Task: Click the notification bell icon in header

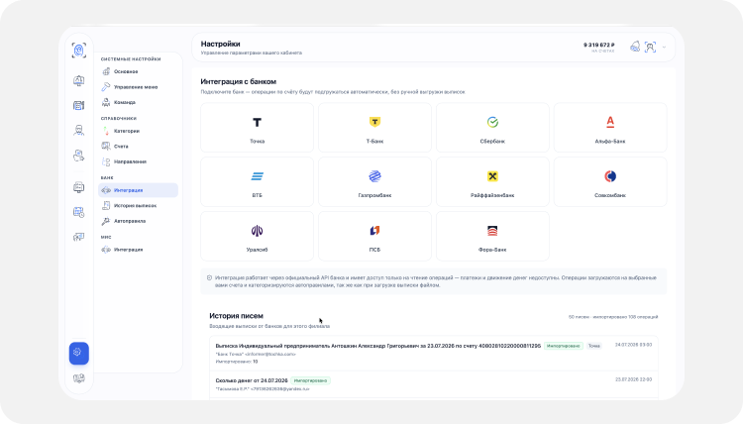Action: click(x=635, y=47)
